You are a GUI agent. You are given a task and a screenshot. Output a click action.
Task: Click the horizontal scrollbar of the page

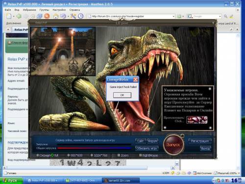[77, 168]
